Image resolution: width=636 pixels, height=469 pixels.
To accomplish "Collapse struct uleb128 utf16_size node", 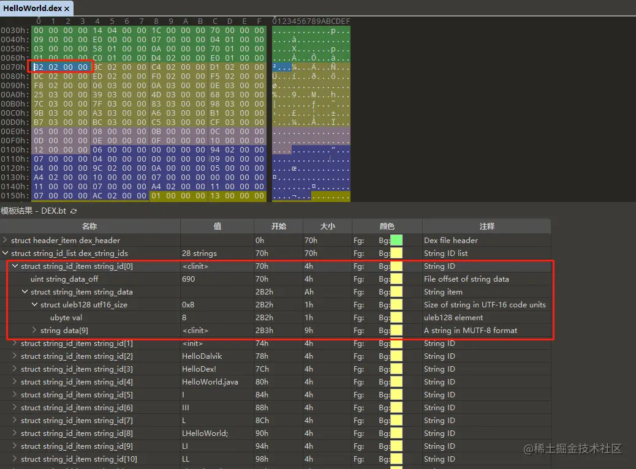I will point(34,304).
